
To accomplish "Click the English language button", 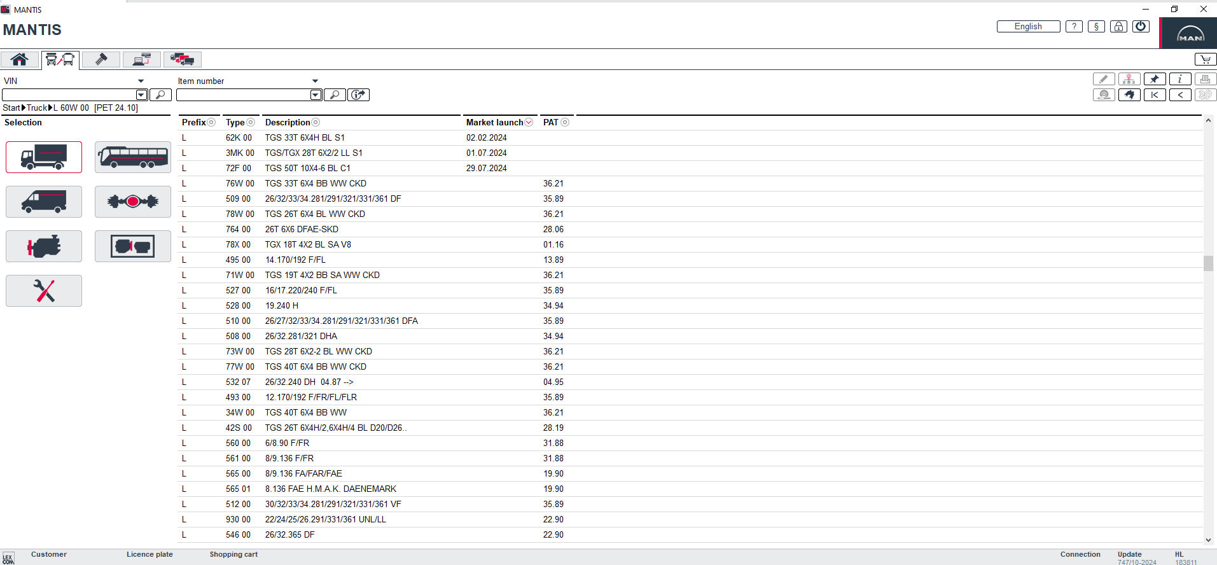I will [1028, 26].
